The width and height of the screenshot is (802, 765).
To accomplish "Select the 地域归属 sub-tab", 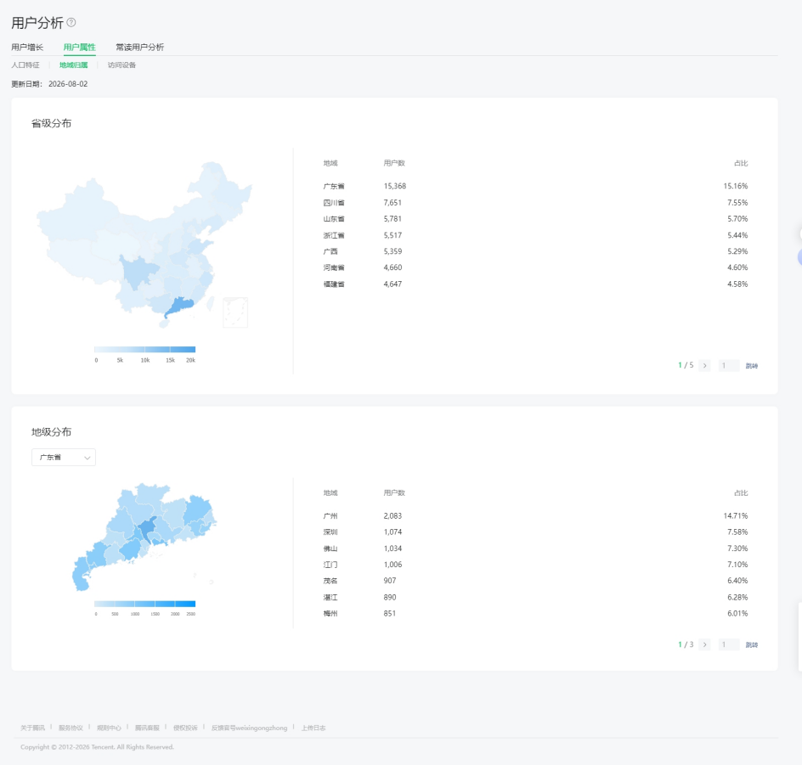I will coord(73,65).
